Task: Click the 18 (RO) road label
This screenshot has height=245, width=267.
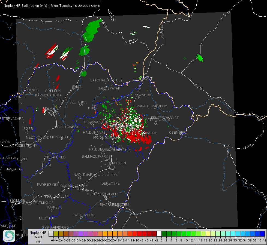Action: click(248, 146)
